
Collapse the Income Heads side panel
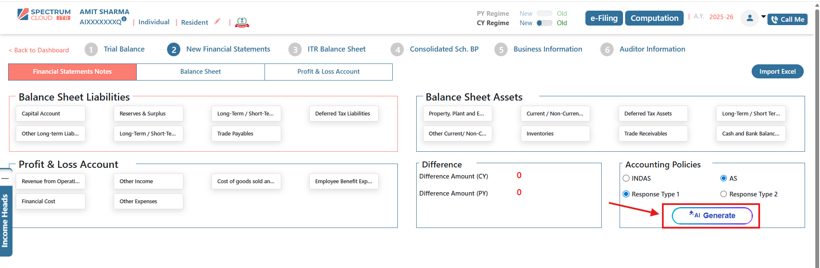tap(5, 178)
